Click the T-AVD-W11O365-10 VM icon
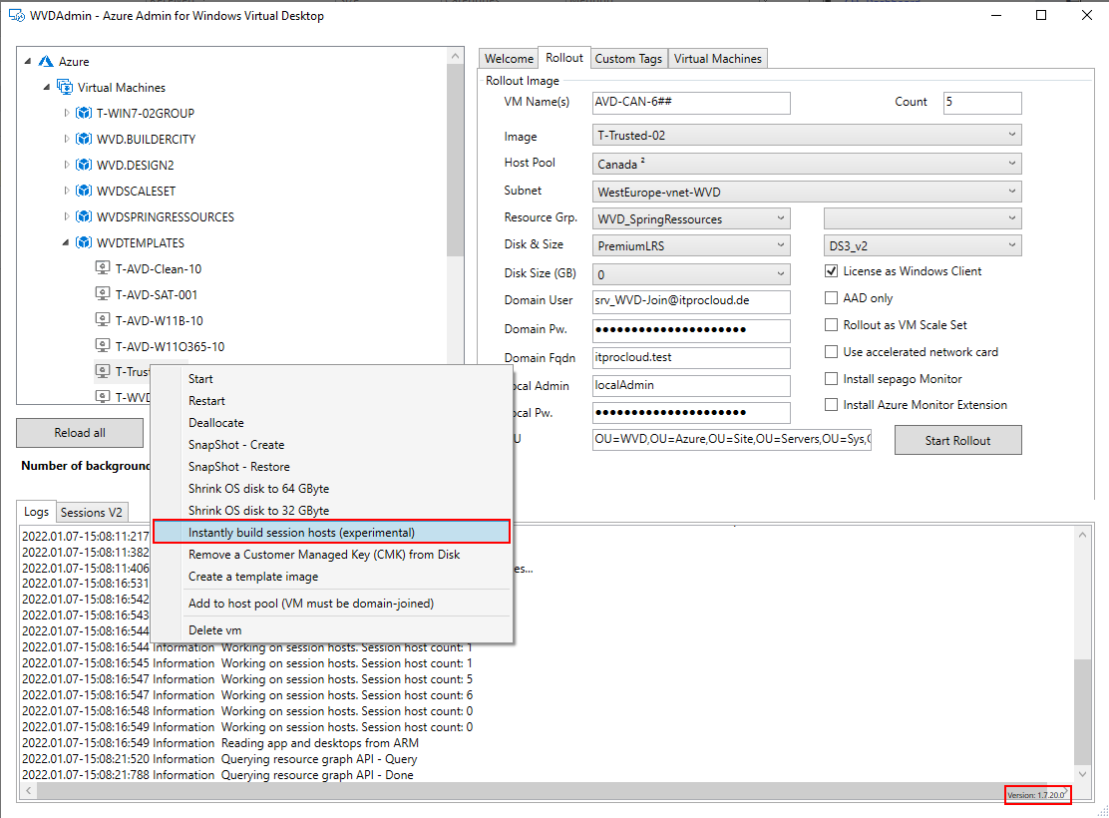1109x818 pixels. point(103,346)
